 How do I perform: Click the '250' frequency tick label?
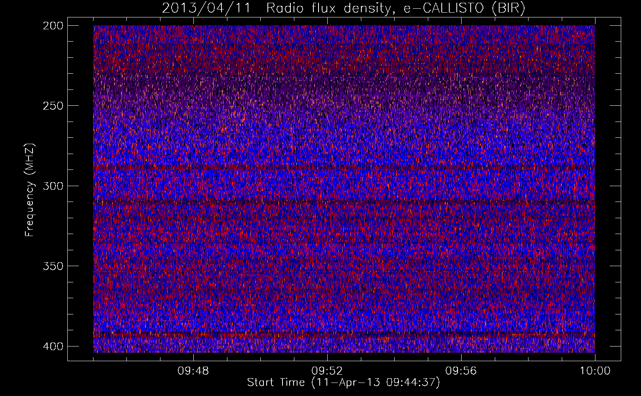click(53, 106)
